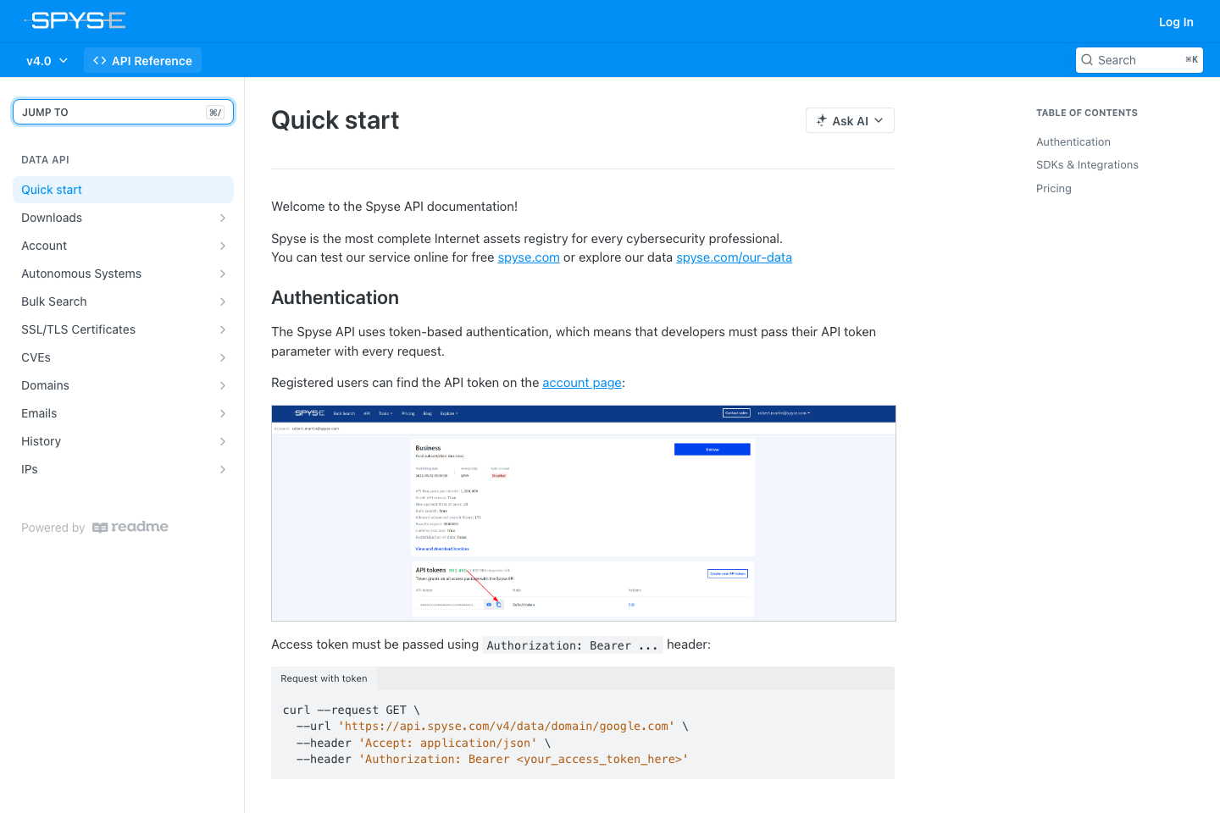Jump to the Pricing section in table of contents
Image resolution: width=1220 pixels, height=813 pixels.
click(1053, 188)
